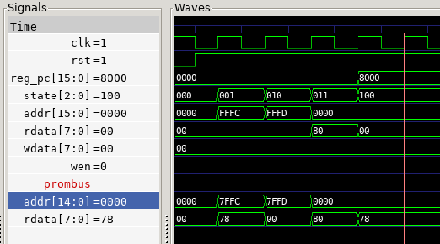
Task: Select the clk =1 signal row
Action: [83, 43]
